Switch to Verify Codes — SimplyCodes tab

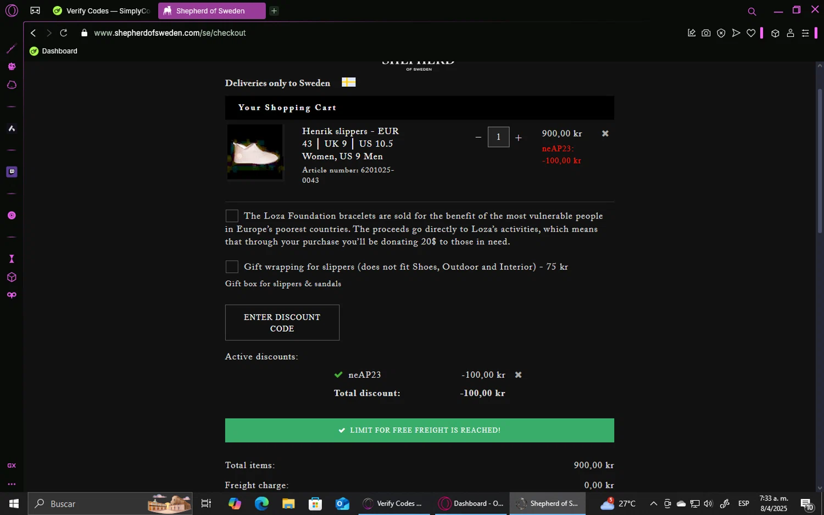pyautogui.click(x=102, y=11)
